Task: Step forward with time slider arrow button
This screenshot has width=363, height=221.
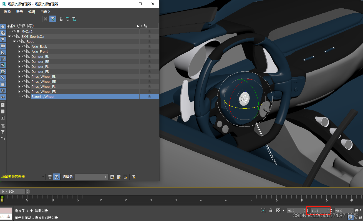Action: coord(28,192)
